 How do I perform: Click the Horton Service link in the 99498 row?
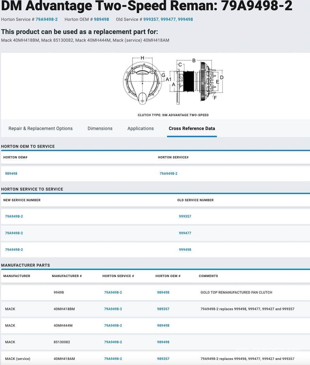[x=113, y=293]
